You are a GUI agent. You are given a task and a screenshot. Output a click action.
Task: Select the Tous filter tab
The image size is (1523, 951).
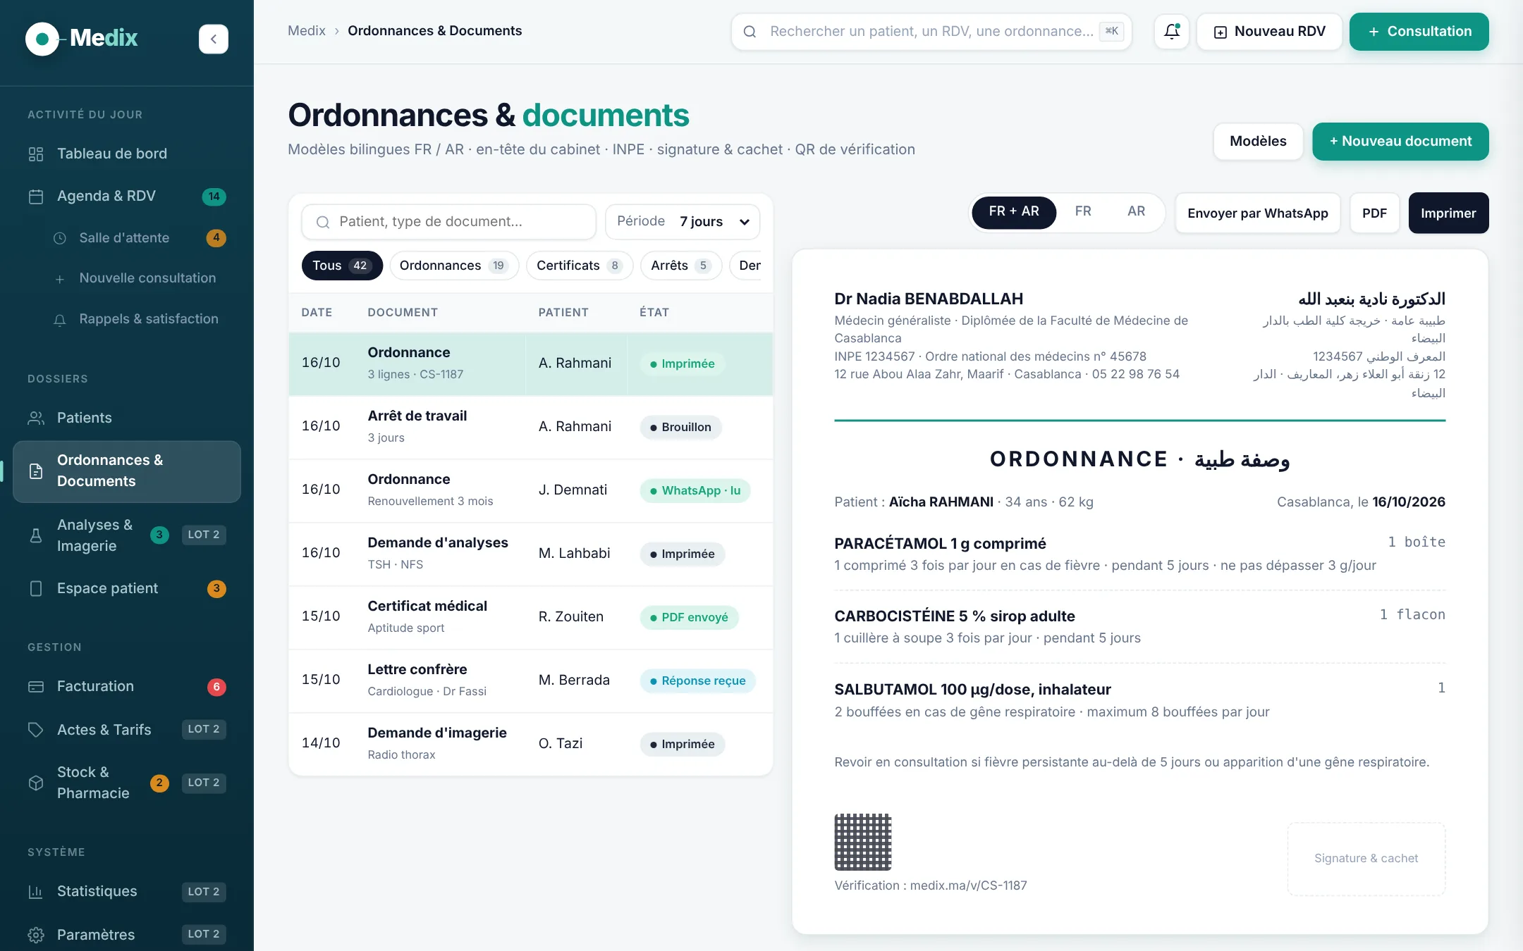click(x=342, y=266)
